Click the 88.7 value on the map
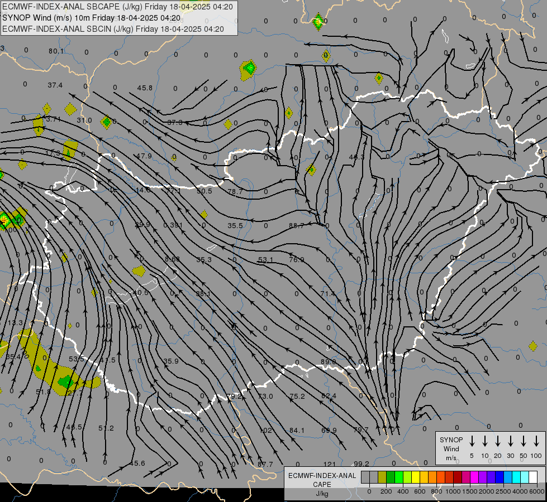Image resolution: width=547 pixels, height=502 pixels. (x=297, y=226)
